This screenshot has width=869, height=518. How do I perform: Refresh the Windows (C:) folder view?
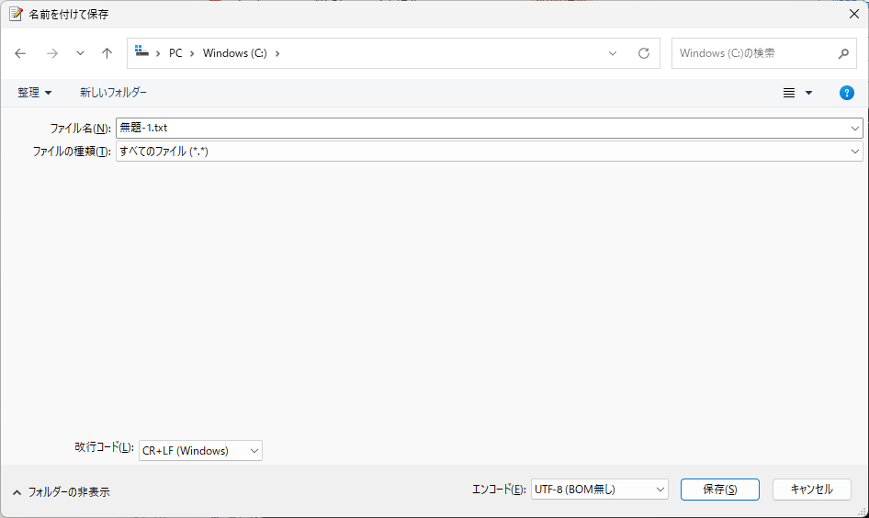643,53
